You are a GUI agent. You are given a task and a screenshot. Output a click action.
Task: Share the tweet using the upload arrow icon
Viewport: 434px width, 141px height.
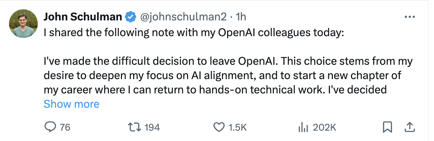pyautogui.click(x=410, y=127)
